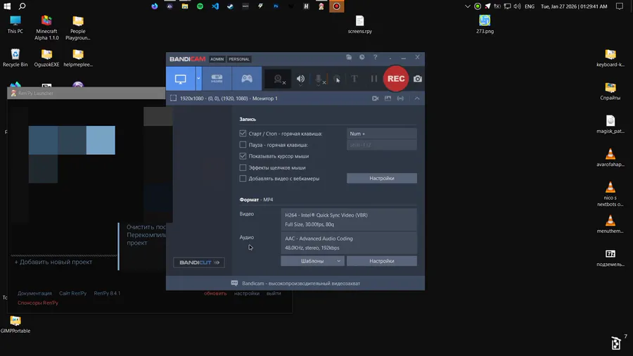Screen dimensions: 633x356
Task: Toggle Старт / Стоп hotkey checkbox
Action: tap(243, 133)
